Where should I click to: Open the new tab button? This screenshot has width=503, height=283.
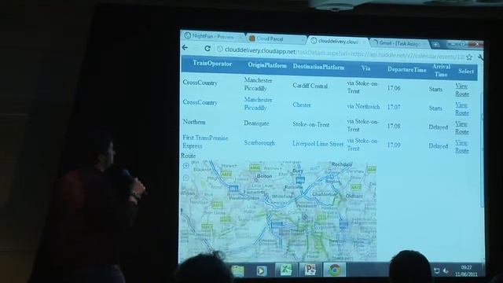435,44
